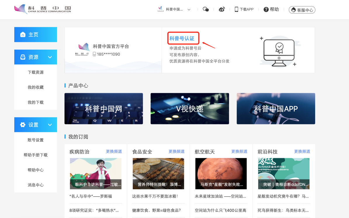Image resolution: width=349 pixels, height=218 pixels.
Task: Open 我的下载 in the sidebar
Action: point(36,102)
